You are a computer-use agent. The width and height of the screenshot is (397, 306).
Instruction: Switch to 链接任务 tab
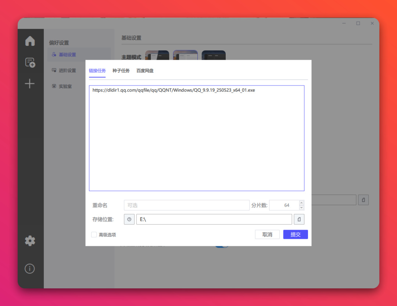pyautogui.click(x=97, y=71)
